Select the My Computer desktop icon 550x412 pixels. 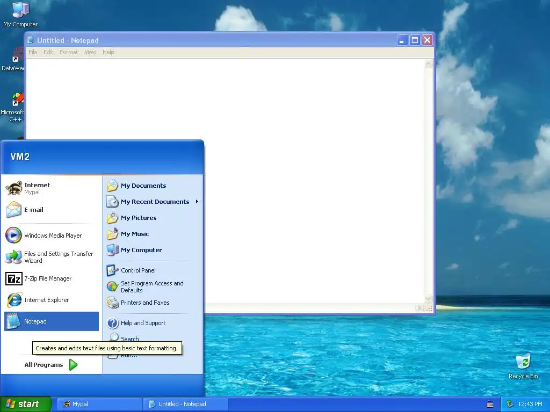(20, 14)
